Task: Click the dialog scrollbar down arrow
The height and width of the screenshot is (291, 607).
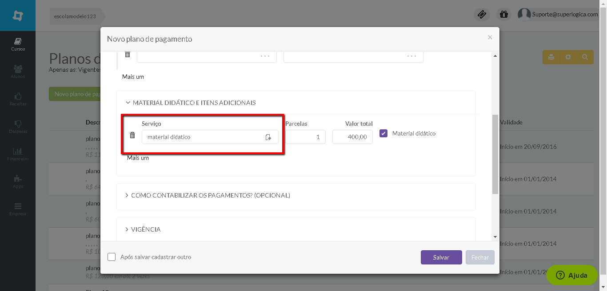Action: [495, 237]
